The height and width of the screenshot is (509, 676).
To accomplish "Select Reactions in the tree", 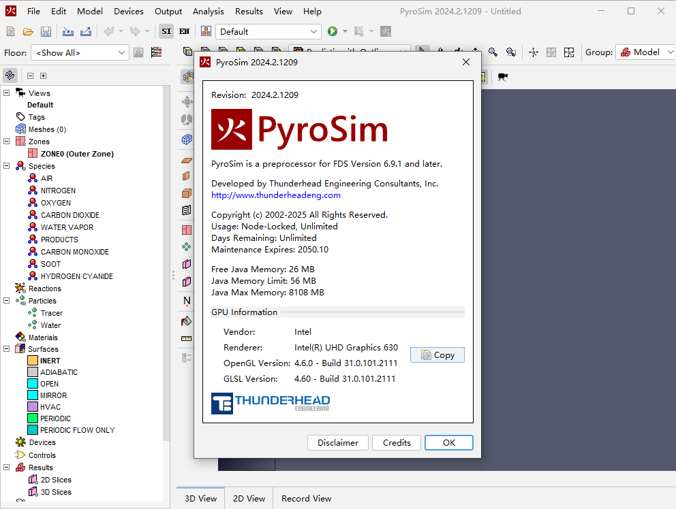I will [45, 289].
